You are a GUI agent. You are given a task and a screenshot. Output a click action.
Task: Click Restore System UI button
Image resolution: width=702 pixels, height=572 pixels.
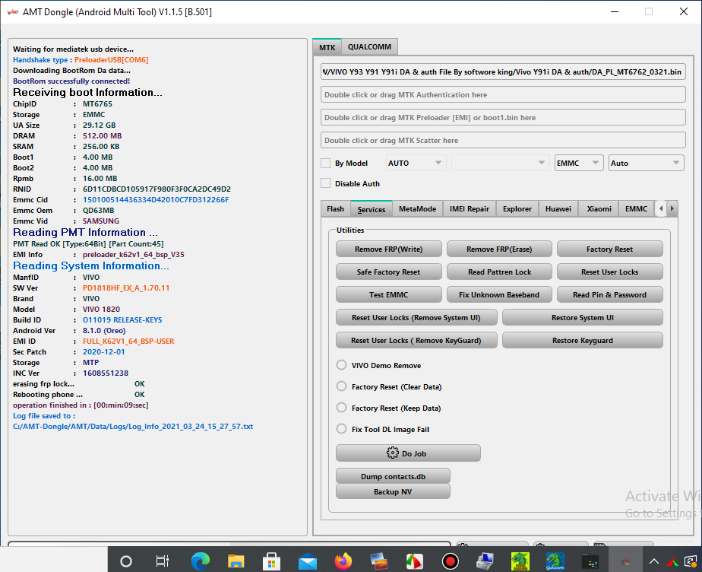click(583, 317)
